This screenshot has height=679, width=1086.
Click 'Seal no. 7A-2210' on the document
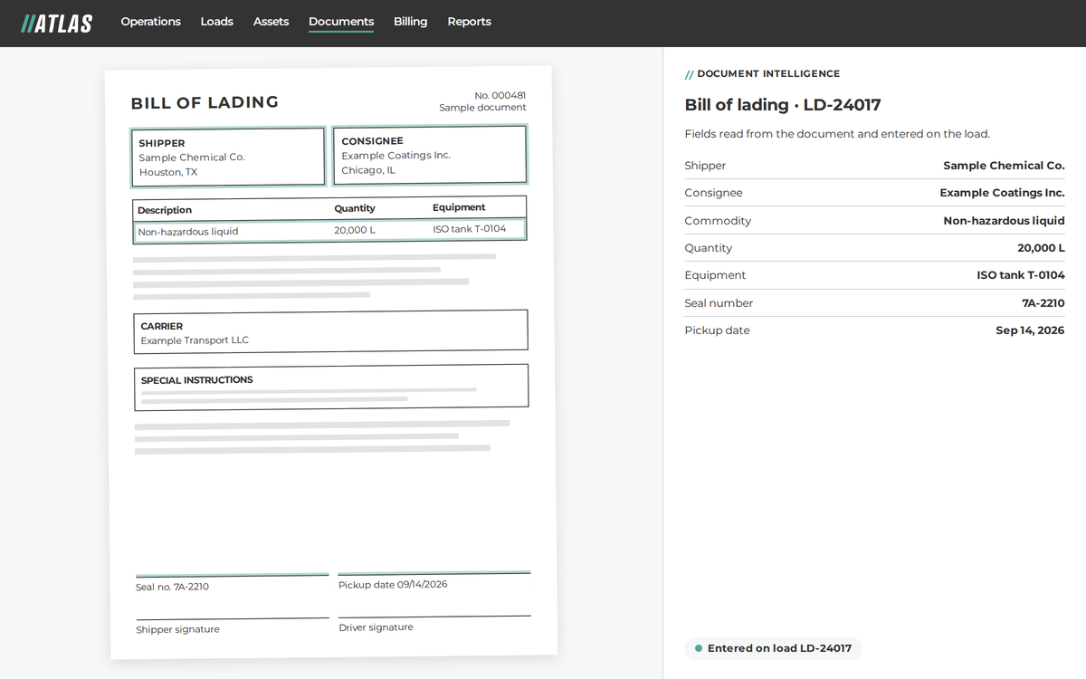(x=172, y=587)
